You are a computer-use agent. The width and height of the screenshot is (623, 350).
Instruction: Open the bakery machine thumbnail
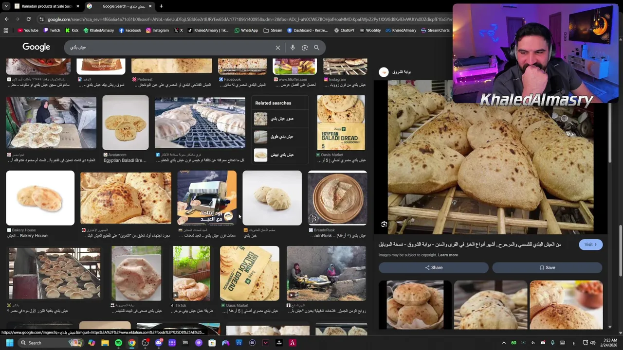pyautogui.click(x=206, y=198)
